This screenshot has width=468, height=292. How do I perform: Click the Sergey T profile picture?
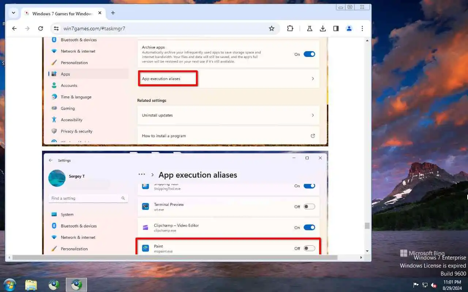coord(57,178)
